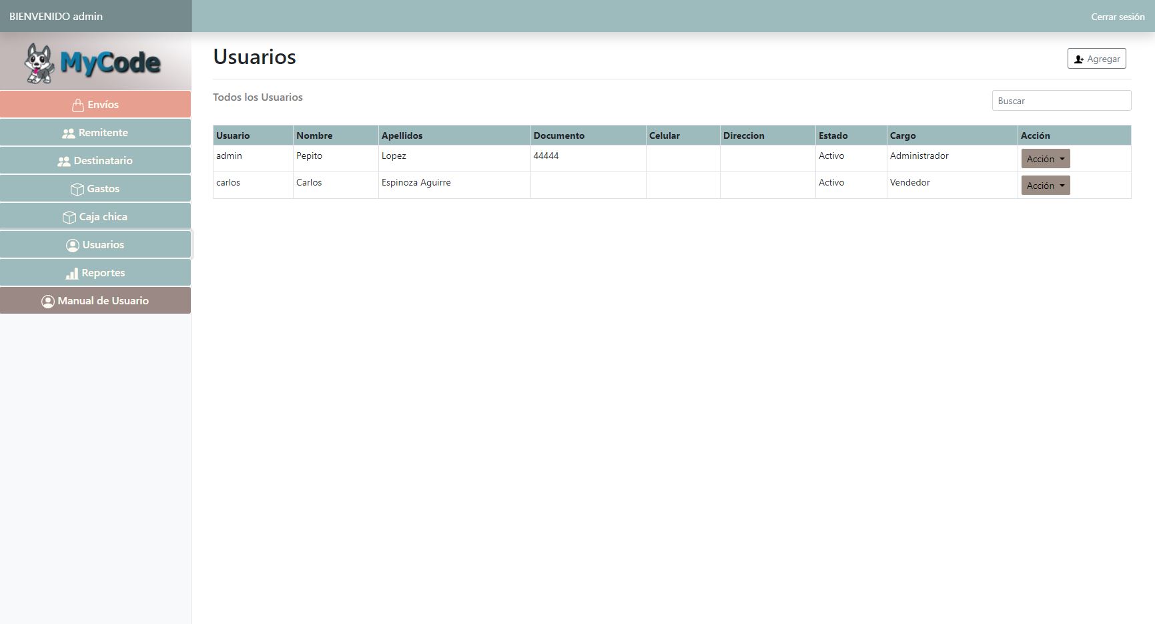Screen dimensions: 1155x624
Task: Click the MyCode husky logo
Action: [x=93, y=63]
